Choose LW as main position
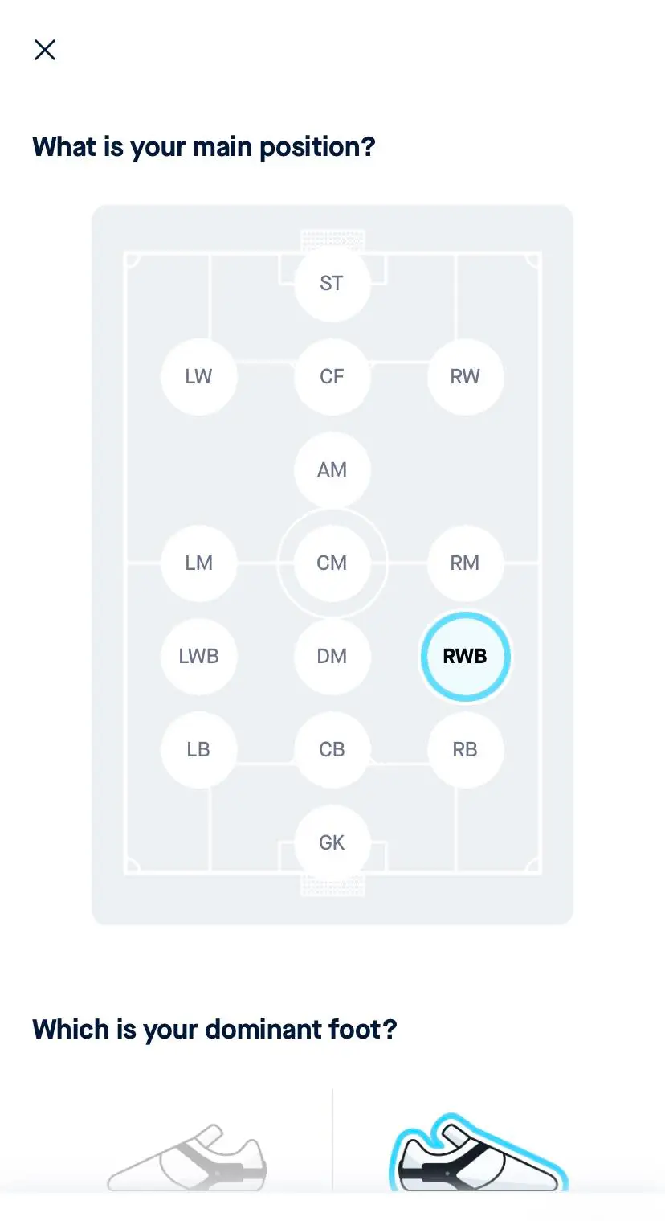 click(198, 376)
